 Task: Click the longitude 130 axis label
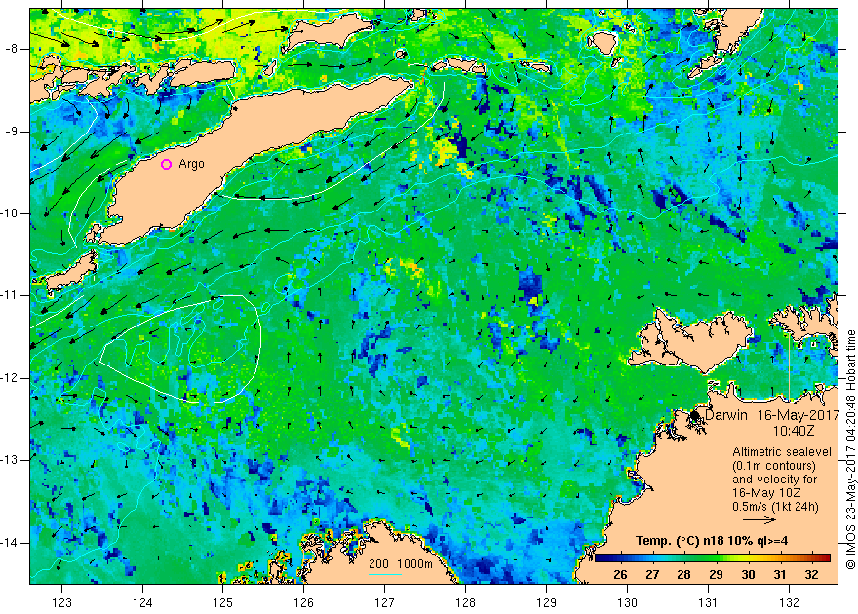tap(627, 603)
